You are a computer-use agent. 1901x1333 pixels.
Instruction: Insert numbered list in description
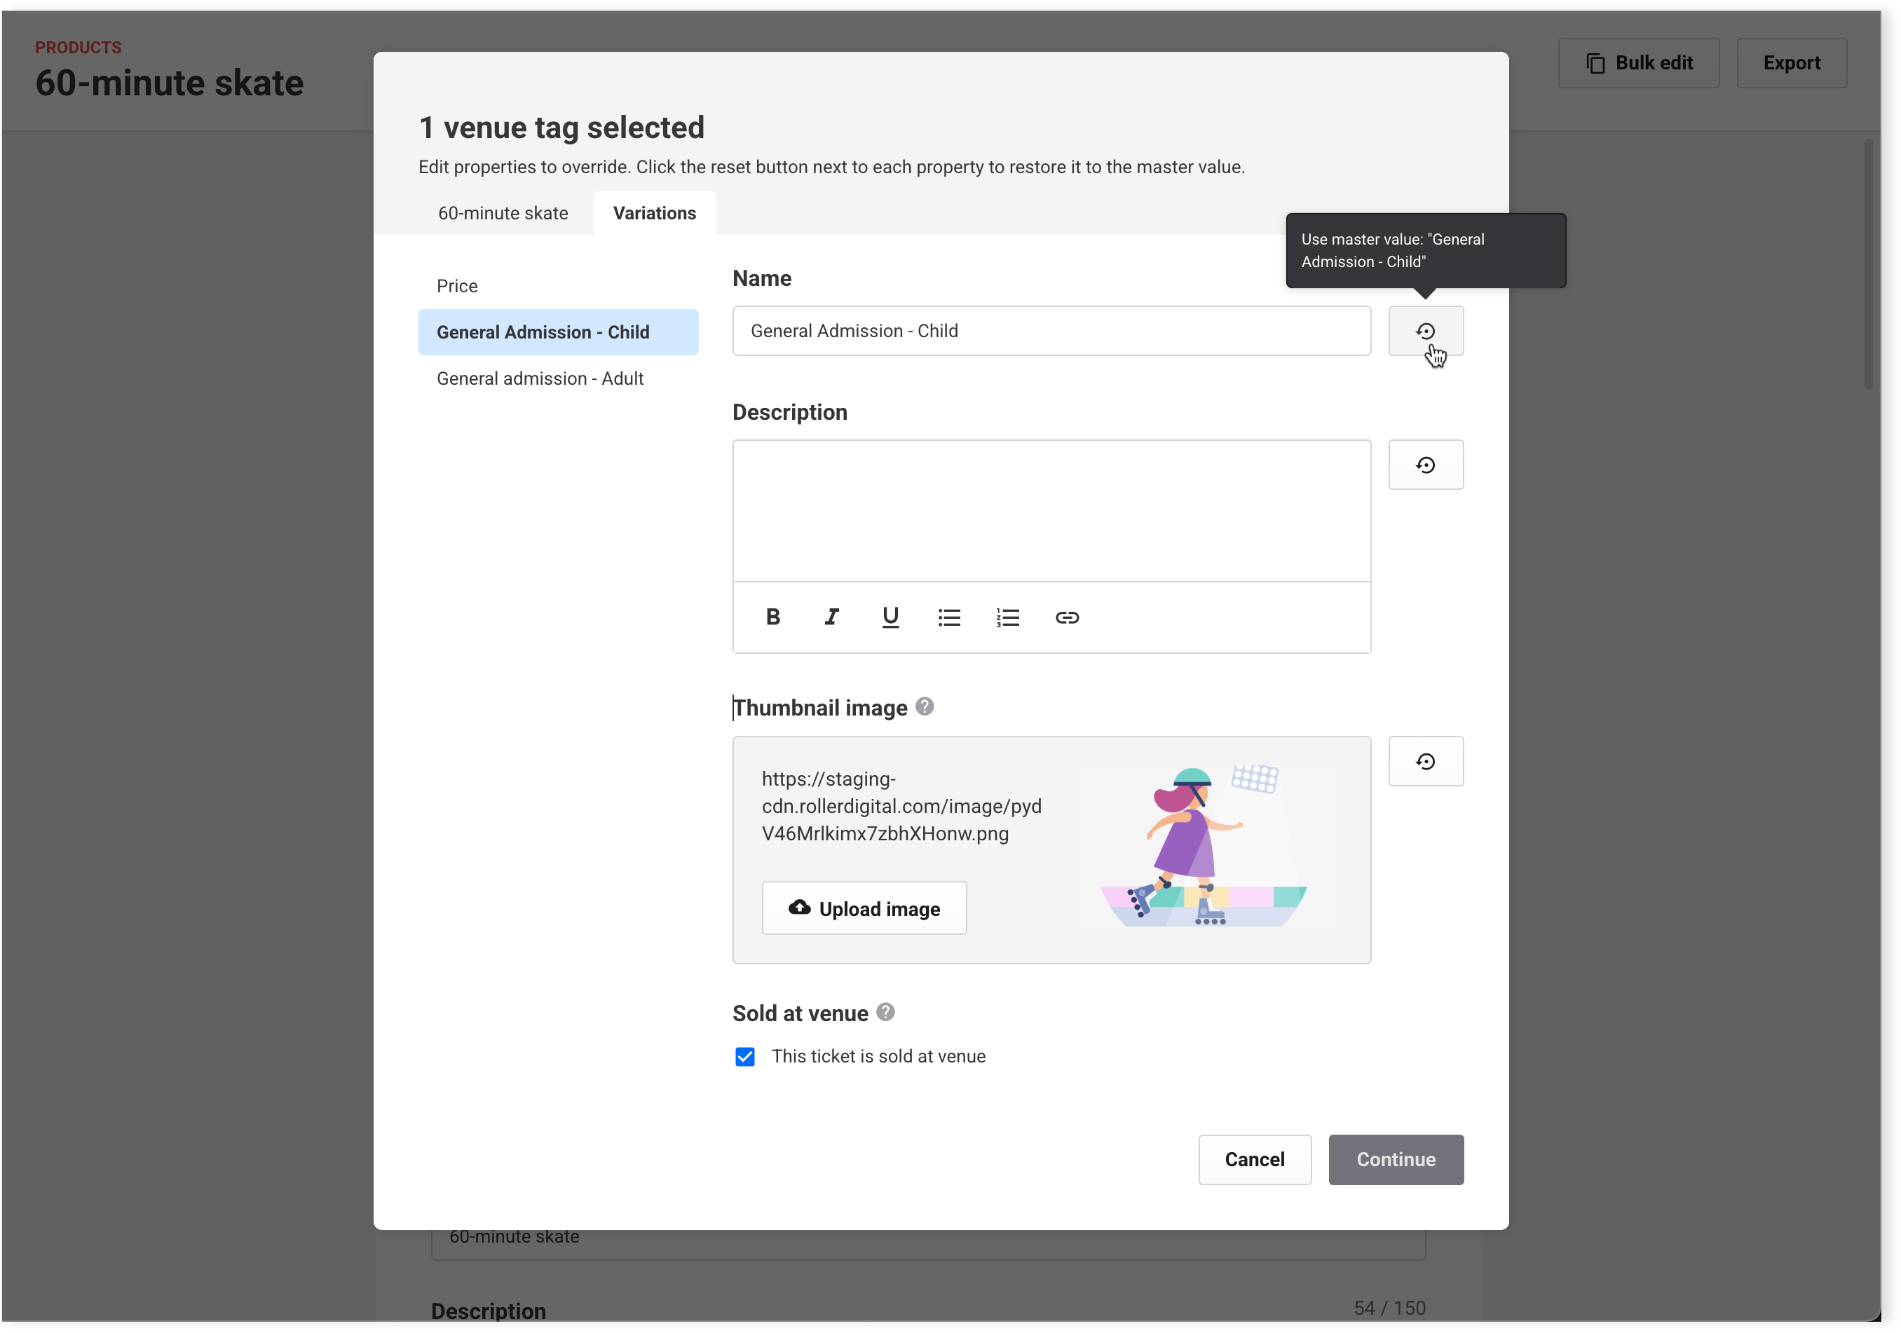(x=1008, y=617)
